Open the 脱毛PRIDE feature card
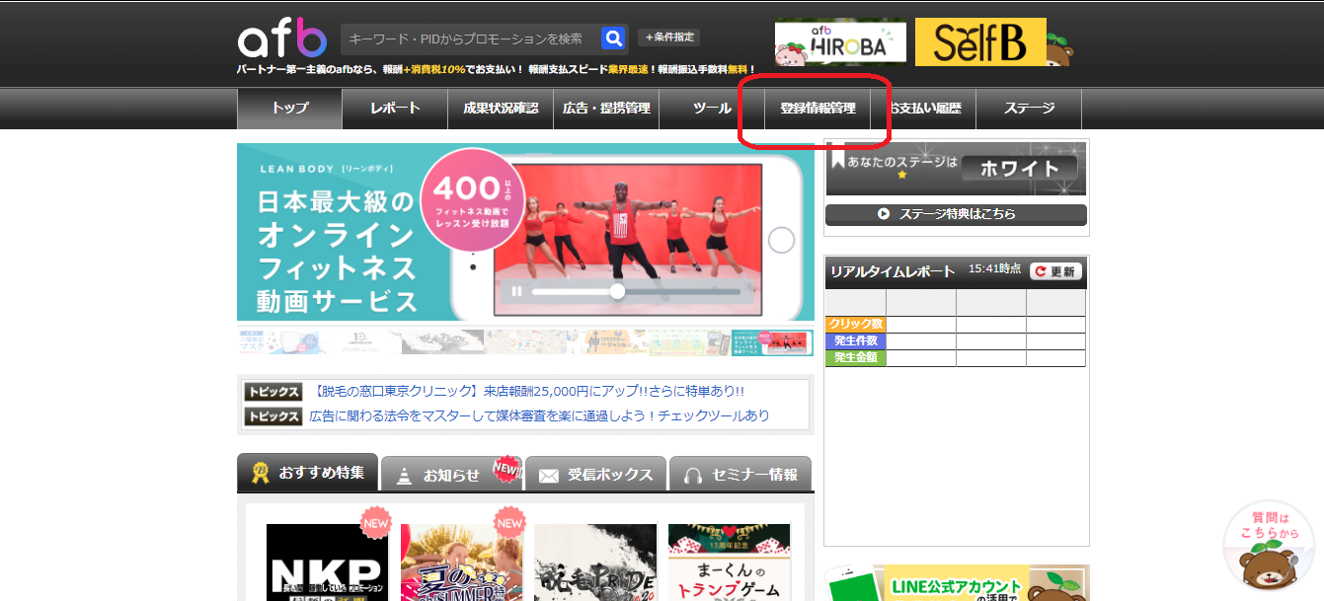Screen dimensions: 1324x601 click(x=595, y=563)
